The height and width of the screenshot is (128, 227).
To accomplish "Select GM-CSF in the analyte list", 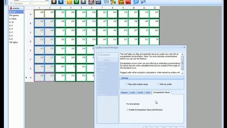I will click(x=16, y=12).
